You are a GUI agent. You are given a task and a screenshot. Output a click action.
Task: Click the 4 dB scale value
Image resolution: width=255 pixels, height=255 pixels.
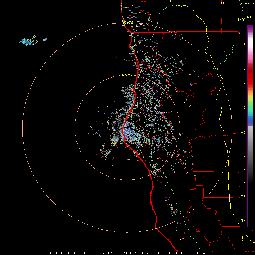point(245,70)
